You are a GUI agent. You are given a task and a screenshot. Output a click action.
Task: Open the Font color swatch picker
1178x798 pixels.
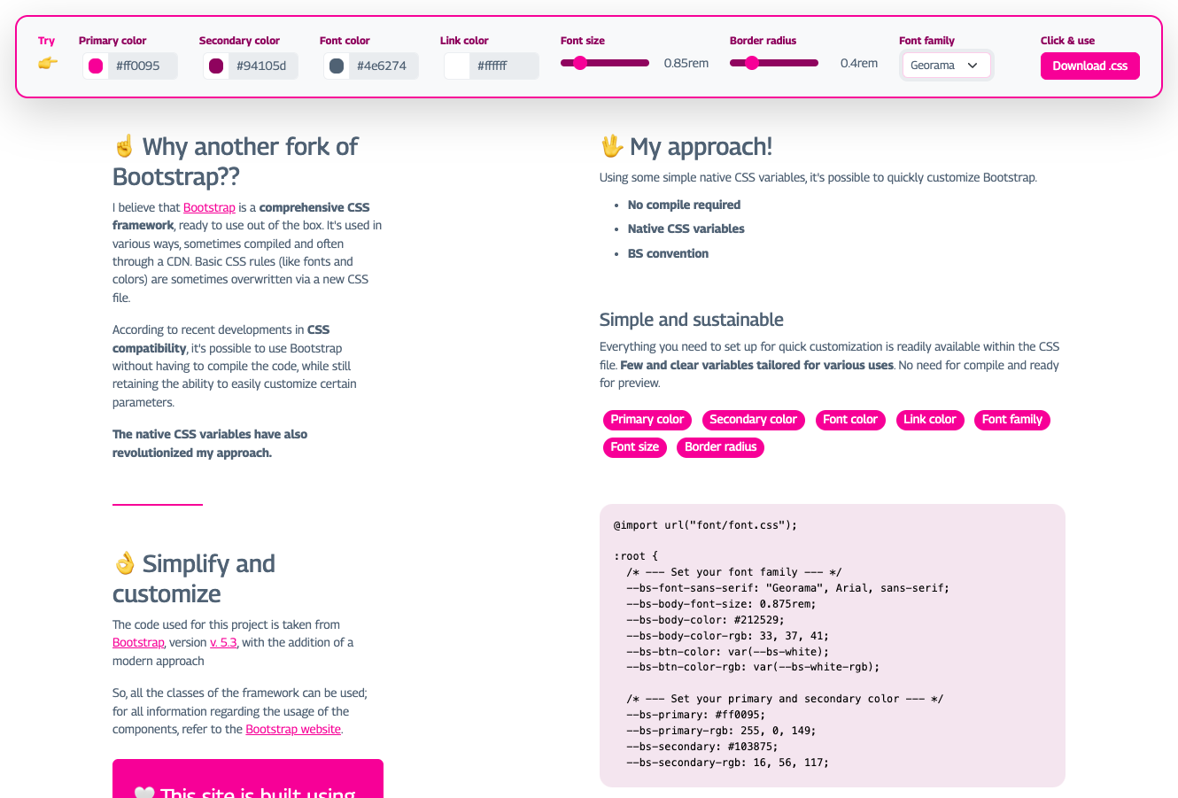click(x=337, y=66)
